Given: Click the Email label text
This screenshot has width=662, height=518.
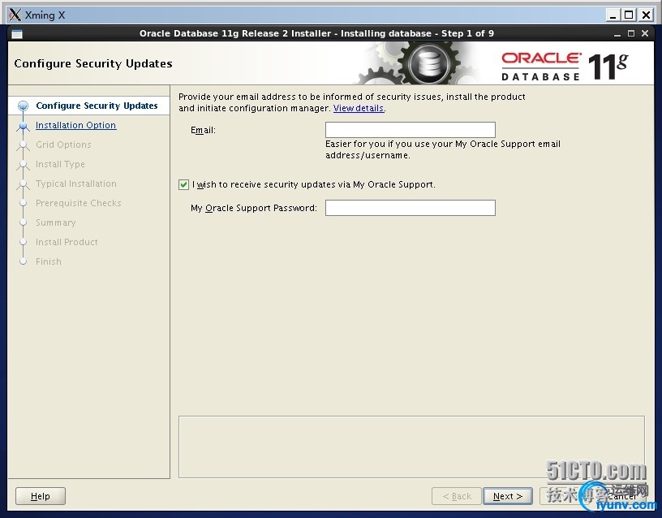Looking at the screenshot, I should tap(203, 130).
